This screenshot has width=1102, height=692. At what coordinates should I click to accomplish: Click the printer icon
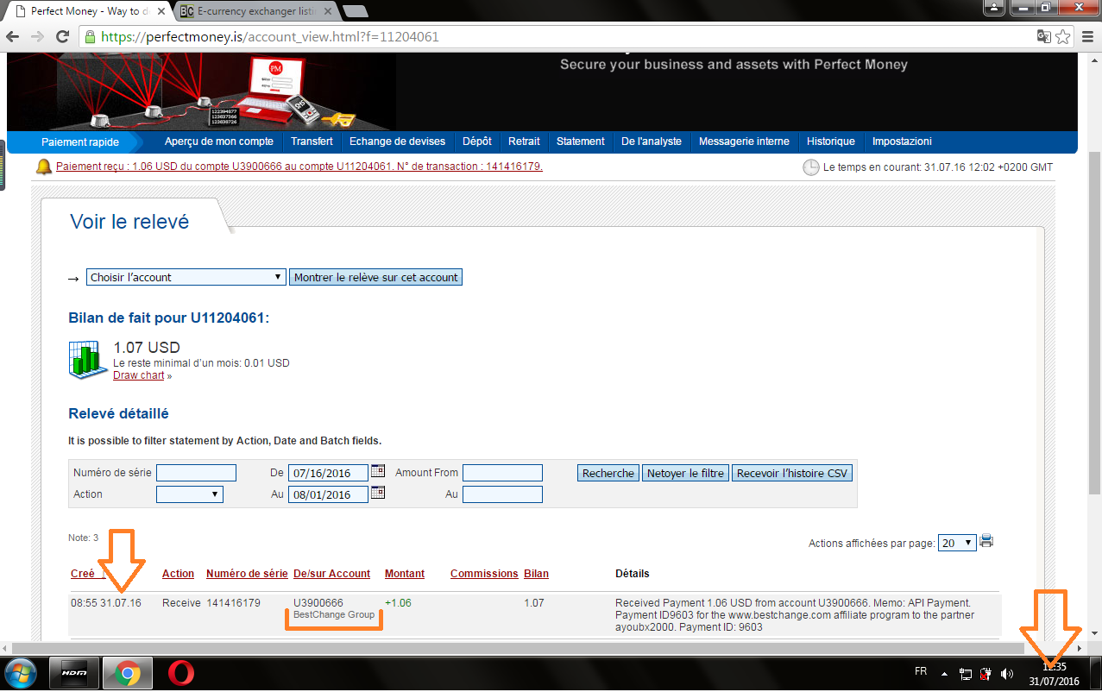pos(986,541)
